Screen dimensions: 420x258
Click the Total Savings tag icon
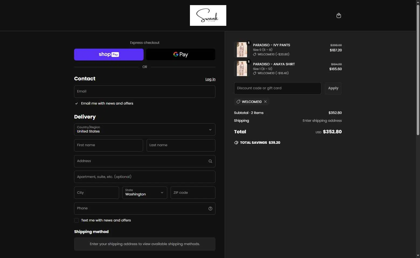(236, 143)
